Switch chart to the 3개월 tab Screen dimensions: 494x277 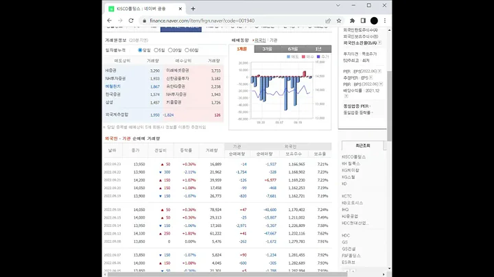pyautogui.click(x=267, y=49)
